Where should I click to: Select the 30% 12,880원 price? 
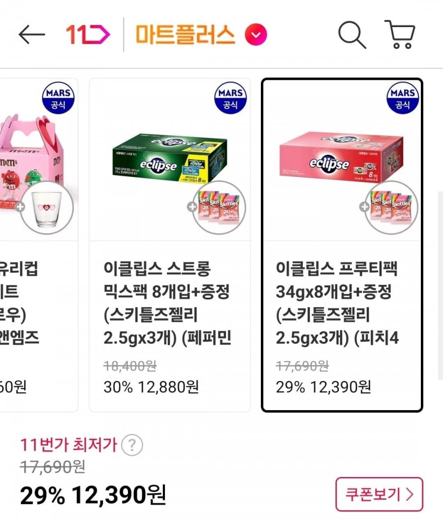[x=151, y=387]
